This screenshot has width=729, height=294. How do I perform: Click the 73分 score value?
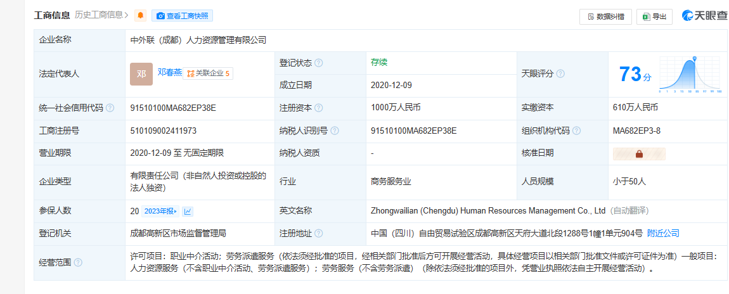[x=636, y=74]
